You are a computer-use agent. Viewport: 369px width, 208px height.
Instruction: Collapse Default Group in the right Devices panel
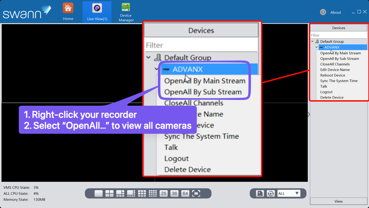point(313,41)
